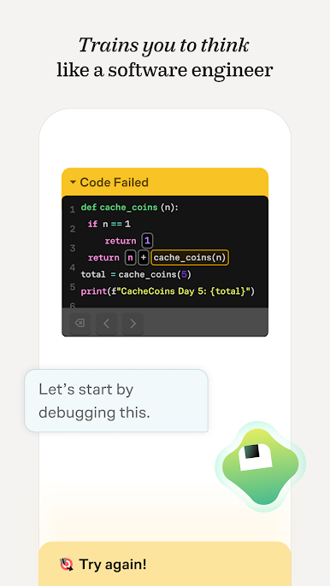This screenshot has width=330, height=586.
Task: Click the 'like a software engineer' heading
Action: point(165,70)
